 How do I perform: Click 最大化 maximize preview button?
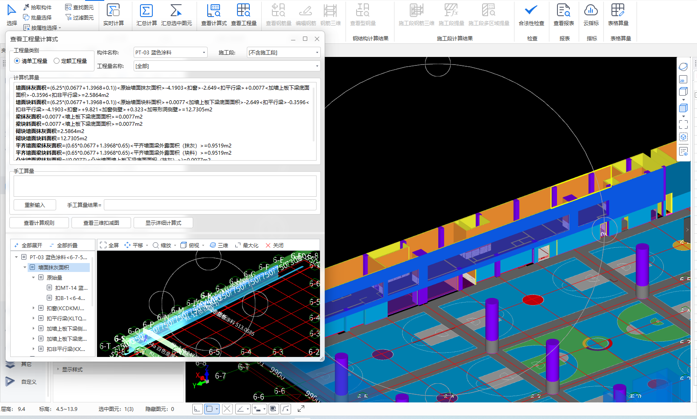[x=247, y=245]
